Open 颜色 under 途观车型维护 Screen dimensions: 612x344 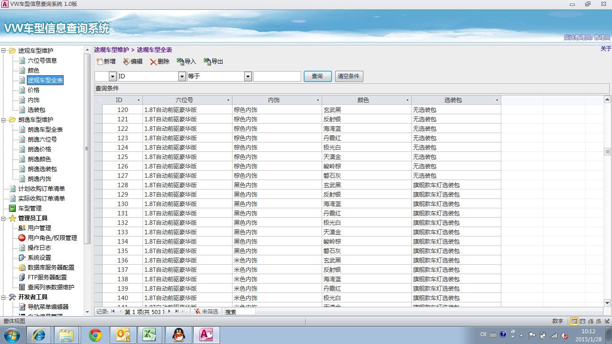pyautogui.click(x=33, y=70)
